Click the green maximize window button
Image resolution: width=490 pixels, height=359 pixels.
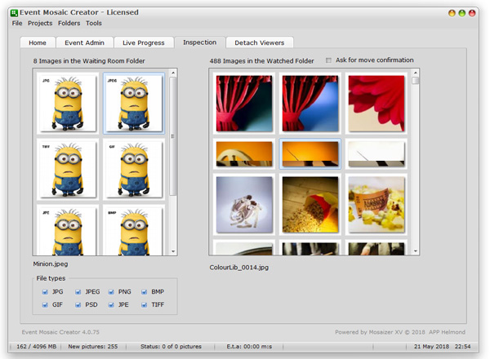tap(462, 13)
